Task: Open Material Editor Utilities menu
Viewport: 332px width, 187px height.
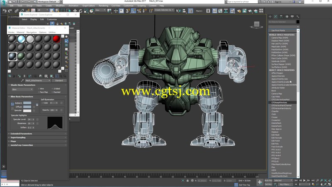Action: (52, 32)
